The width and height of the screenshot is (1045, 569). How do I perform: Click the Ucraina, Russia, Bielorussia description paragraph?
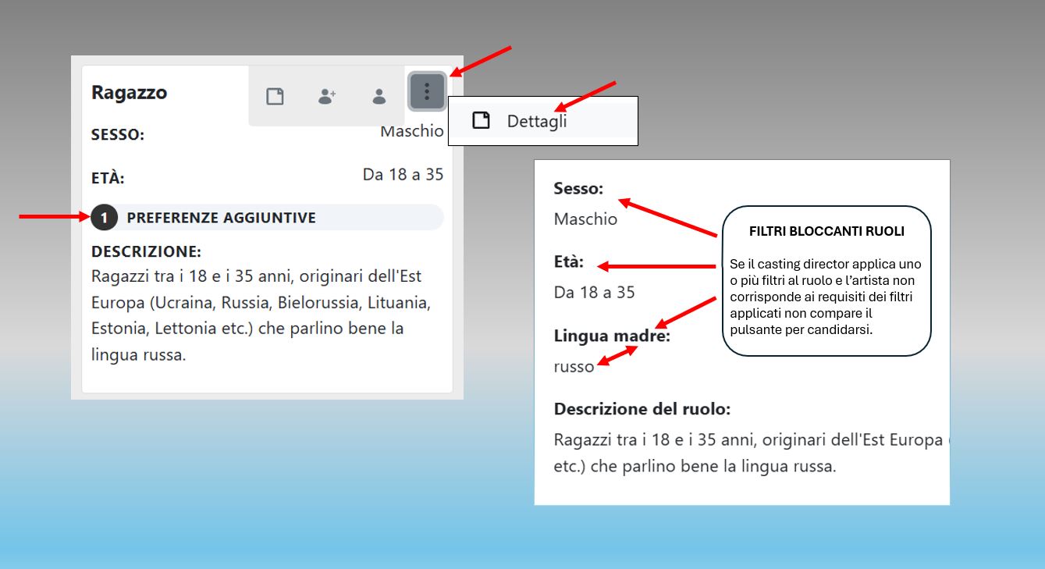(x=261, y=315)
